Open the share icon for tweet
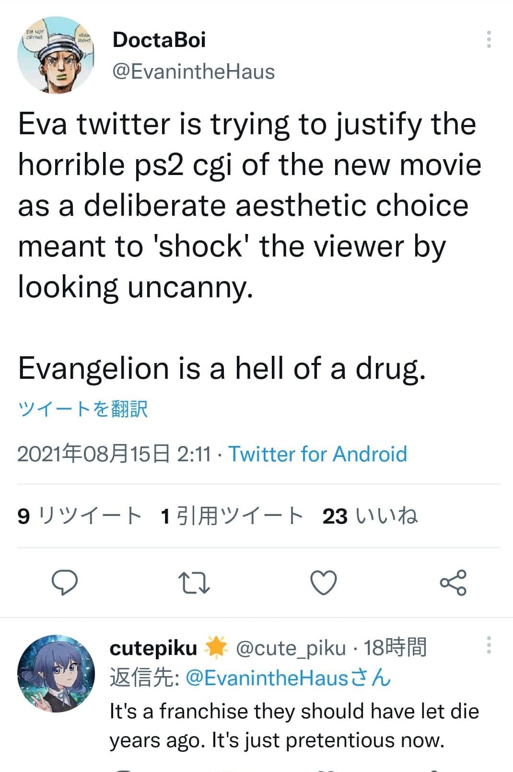Image resolution: width=513 pixels, height=772 pixels. click(x=453, y=582)
